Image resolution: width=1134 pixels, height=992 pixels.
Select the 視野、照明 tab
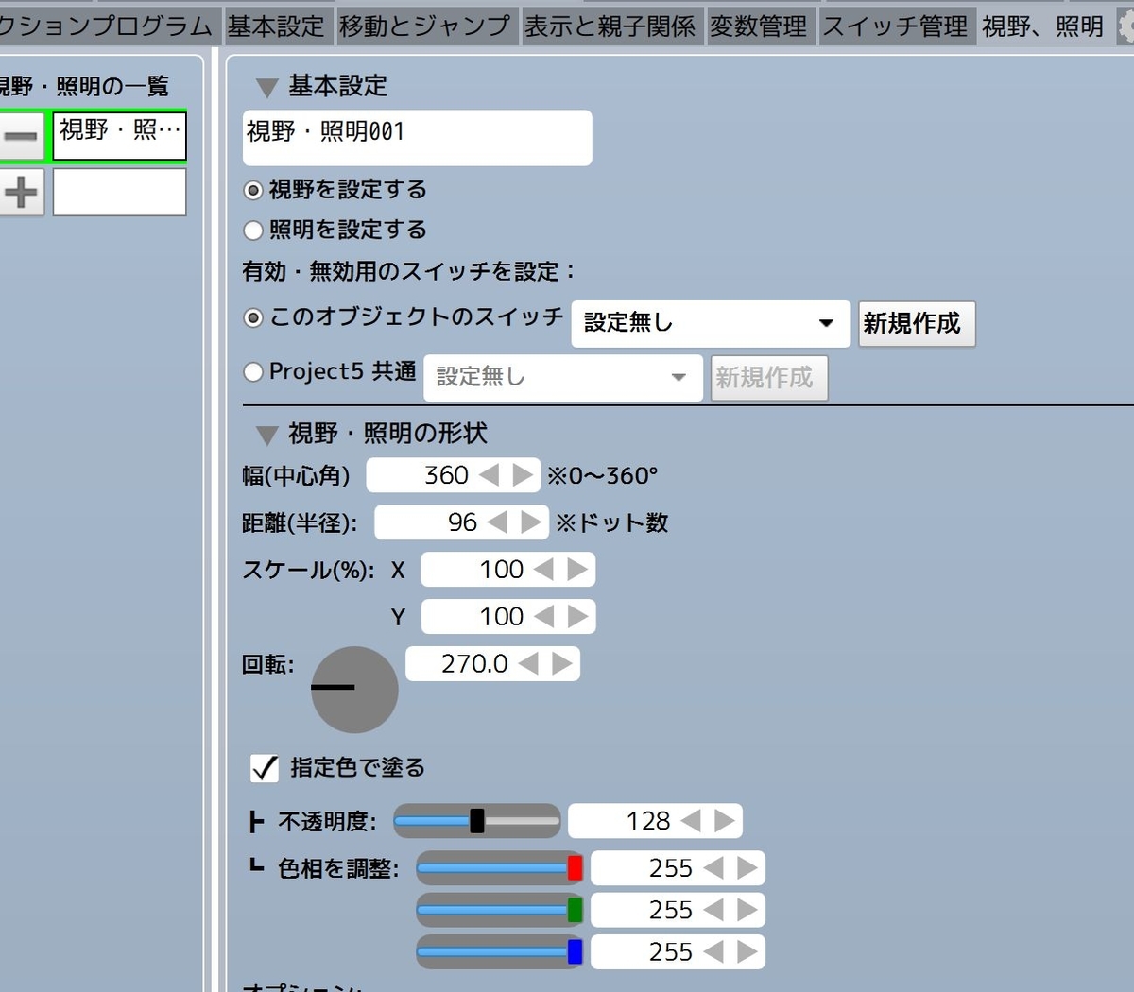pyautogui.click(x=1043, y=26)
